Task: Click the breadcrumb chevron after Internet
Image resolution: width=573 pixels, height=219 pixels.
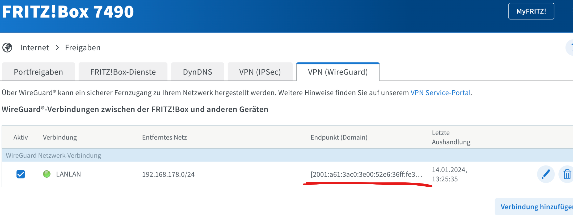Action: pos(57,48)
